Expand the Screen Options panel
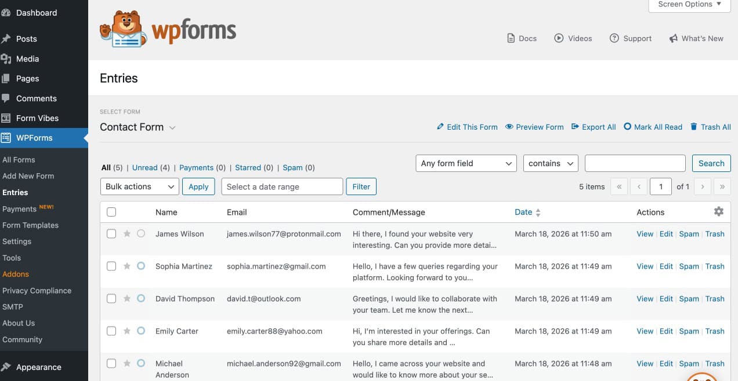This screenshot has width=738, height=381. 689,5
